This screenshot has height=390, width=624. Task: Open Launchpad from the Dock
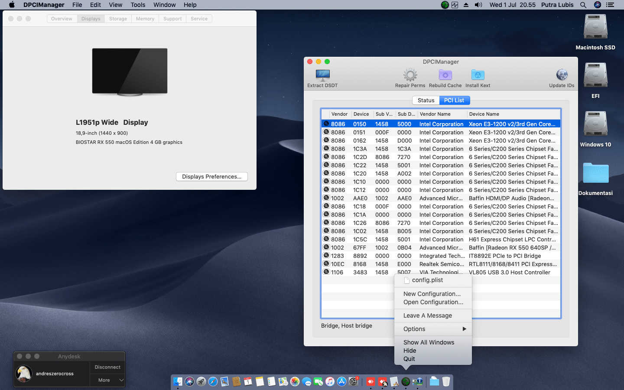point(201,382)
